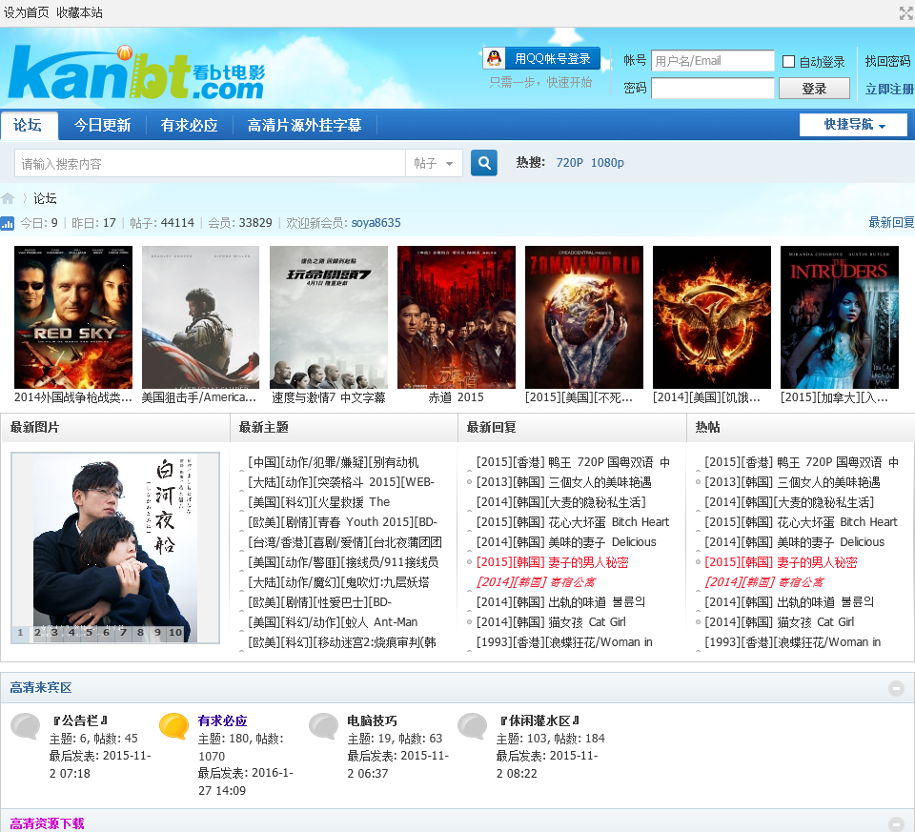
Task: Open red 妻子的男人秘密 in 热帖
Action: click(781, 562)
